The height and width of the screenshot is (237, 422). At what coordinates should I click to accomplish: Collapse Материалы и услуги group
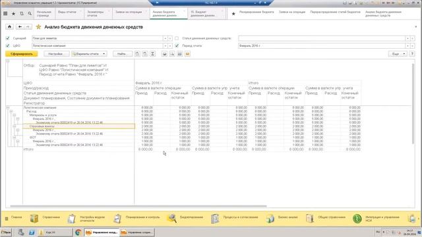(15, 115)
